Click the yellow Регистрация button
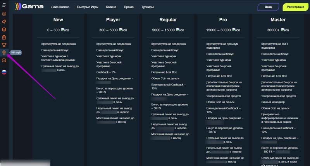Viewport: 310px width, 166px height. (x=296, y=7)
